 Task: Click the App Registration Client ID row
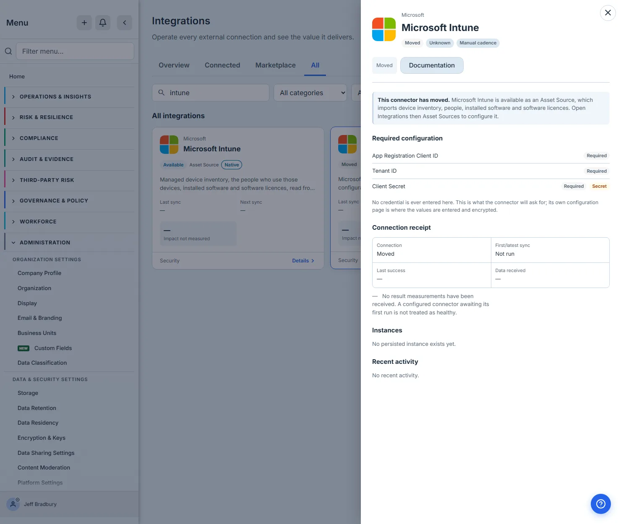click(x=491, y=156)
